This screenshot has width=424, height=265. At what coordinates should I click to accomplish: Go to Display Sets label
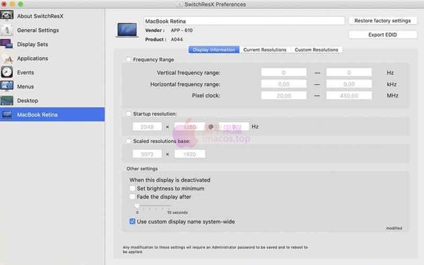click(32, 45)
